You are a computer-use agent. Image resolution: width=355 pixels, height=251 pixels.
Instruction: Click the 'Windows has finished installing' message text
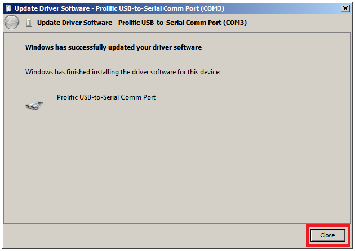click(123, 72)
